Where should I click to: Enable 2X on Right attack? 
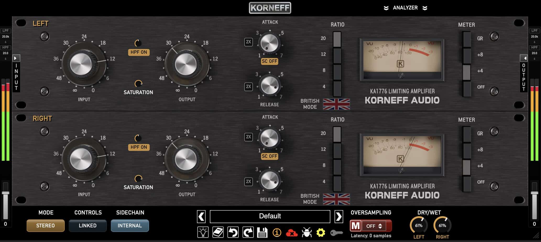(x=248, y=137)
